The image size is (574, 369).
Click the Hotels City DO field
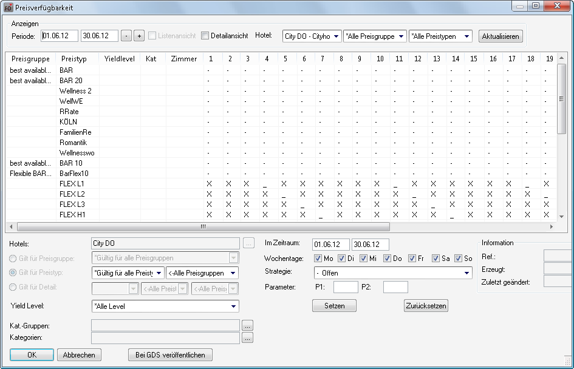pyautogui.click(x=165, y=243)
